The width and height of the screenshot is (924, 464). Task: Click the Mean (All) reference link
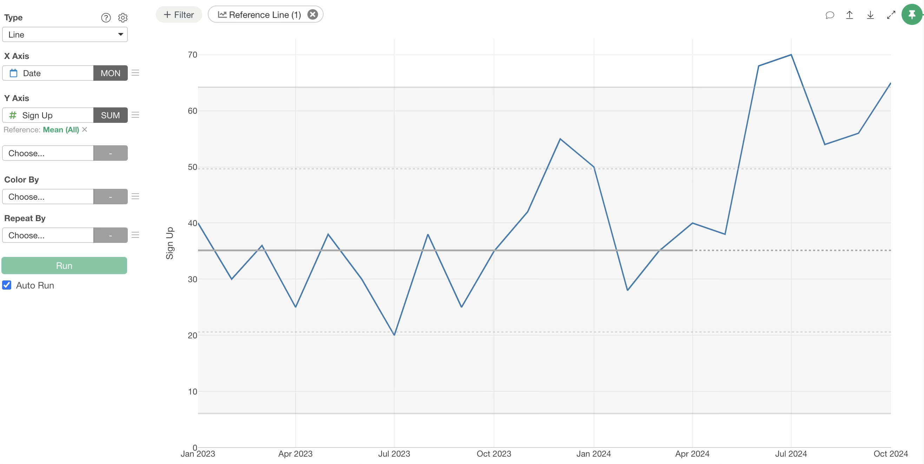point(61,130)
